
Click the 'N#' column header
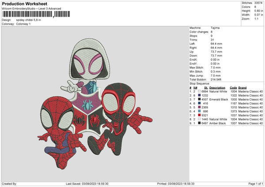[195, 88]
